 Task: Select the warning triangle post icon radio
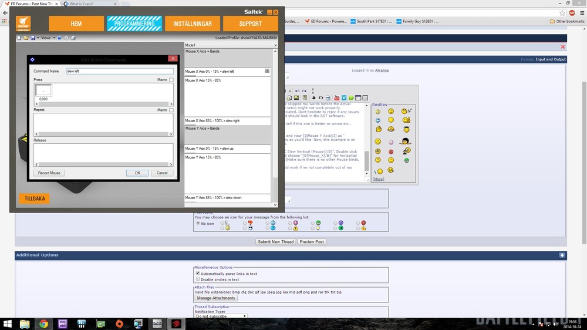[290, 228]
